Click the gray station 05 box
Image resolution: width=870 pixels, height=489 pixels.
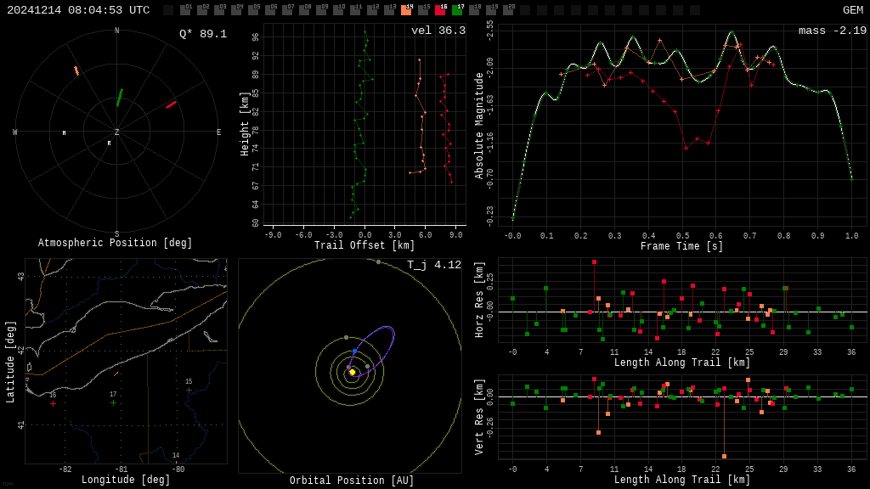253,10
